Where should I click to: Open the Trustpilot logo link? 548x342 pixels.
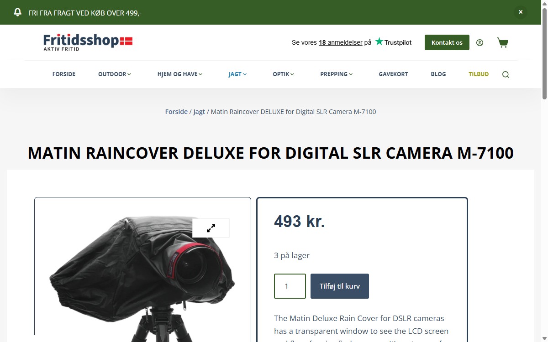[x=393, y=42]
